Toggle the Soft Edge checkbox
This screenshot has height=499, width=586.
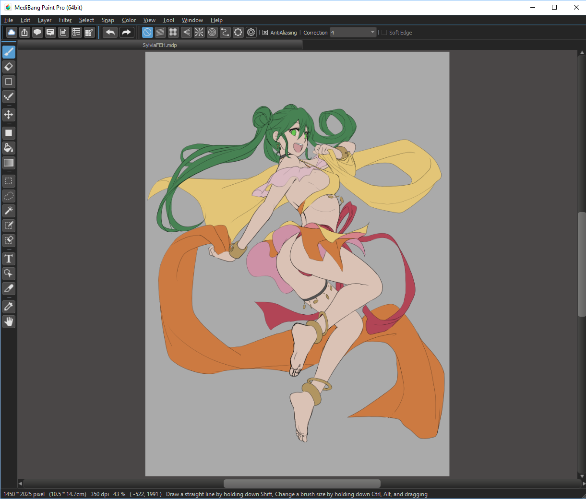[x=384, y=33]
